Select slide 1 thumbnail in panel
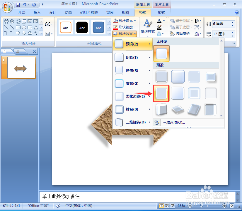Image resolution: width=242 pixels, height=211 pixels. 21,68
